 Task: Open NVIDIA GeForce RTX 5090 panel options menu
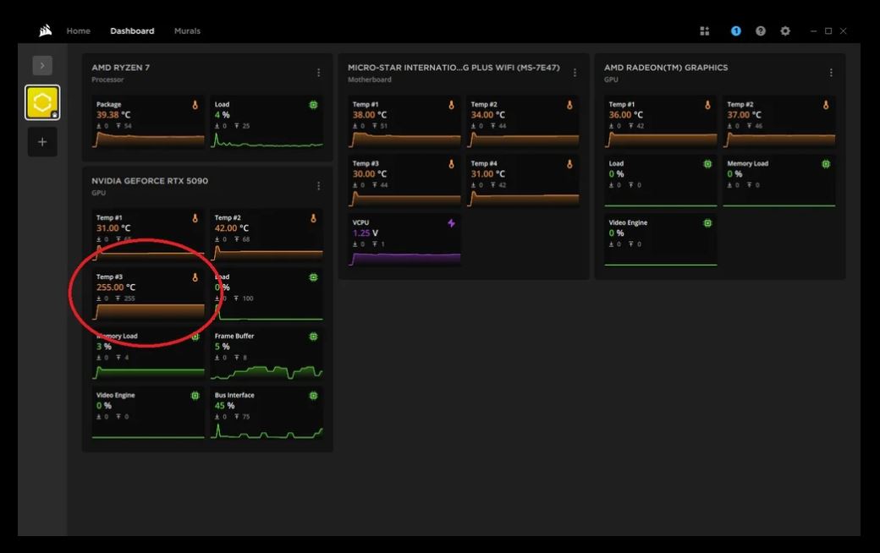tap(318, 186)
